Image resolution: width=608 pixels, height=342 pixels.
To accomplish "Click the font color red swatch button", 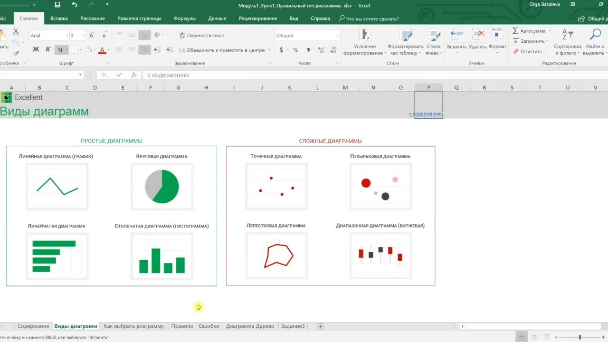I will [102, 50].
